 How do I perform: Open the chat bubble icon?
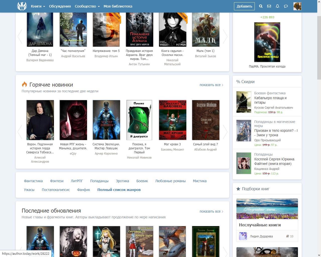286,6
